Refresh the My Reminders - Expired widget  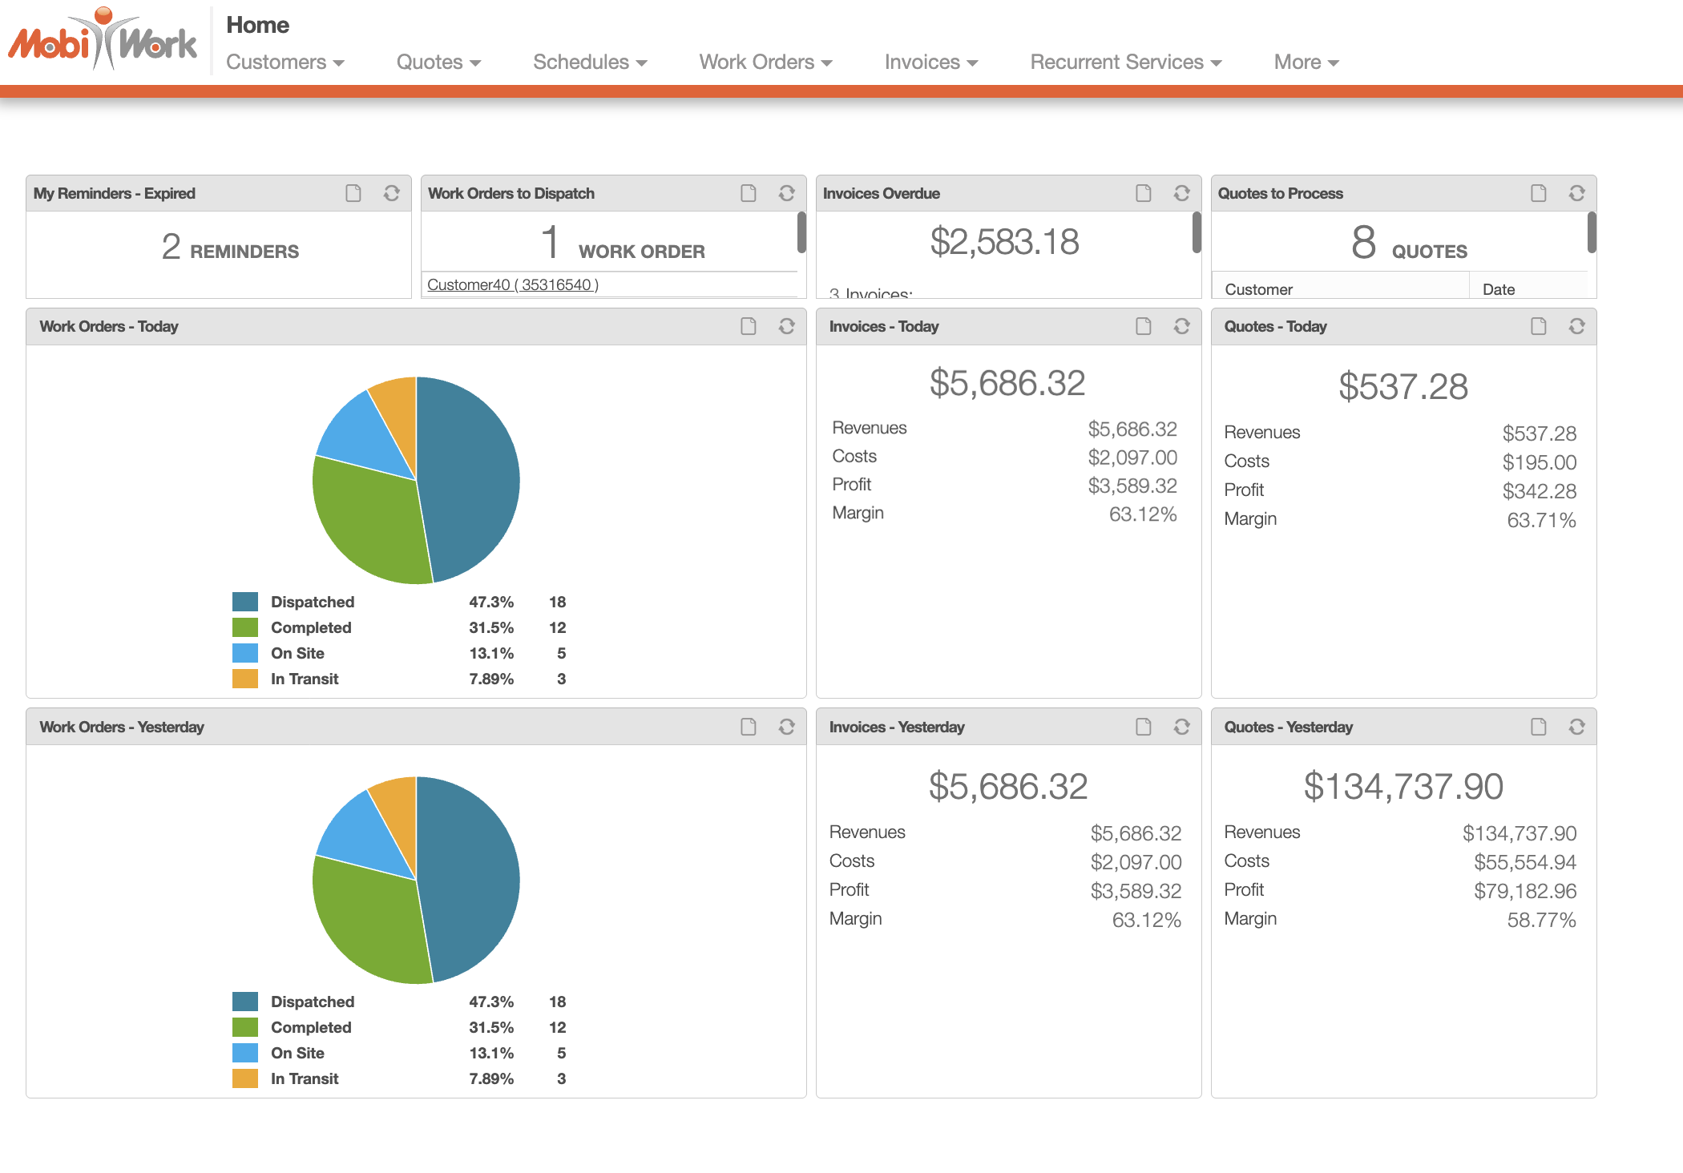coord(391,193)
